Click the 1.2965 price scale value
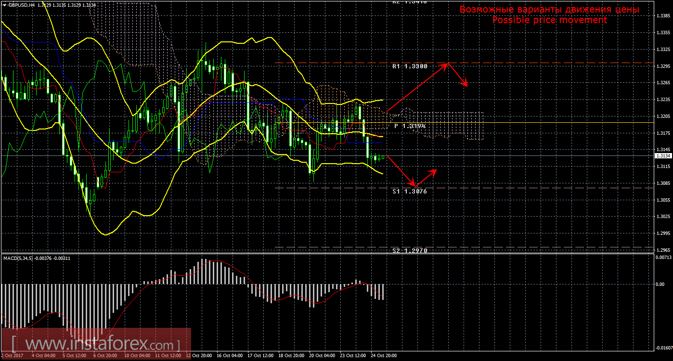Image resolution: width=673 pixels, height=361 pixels. (662, 250)
